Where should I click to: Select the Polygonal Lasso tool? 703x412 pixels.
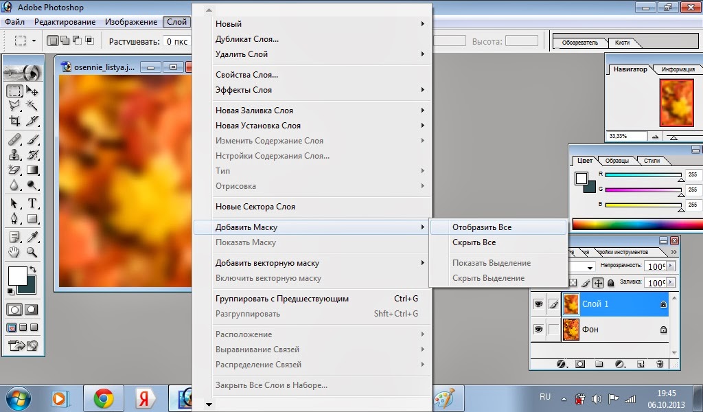(x=14, y=106)
